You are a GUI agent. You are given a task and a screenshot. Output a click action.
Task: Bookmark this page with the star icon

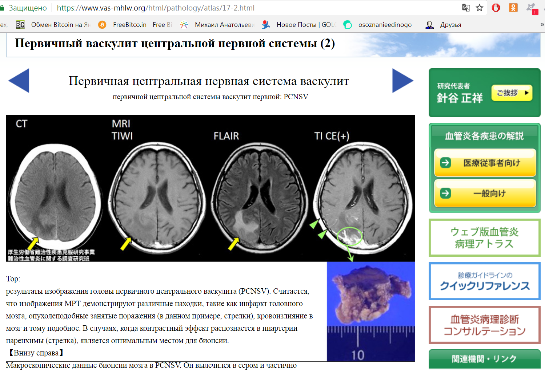tap(480, 8)
